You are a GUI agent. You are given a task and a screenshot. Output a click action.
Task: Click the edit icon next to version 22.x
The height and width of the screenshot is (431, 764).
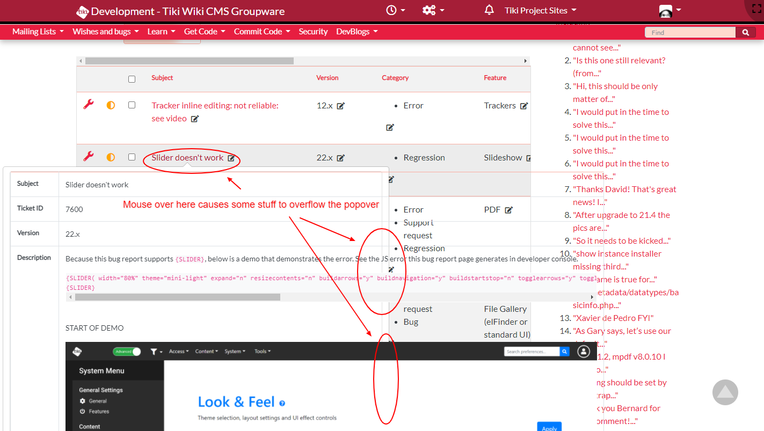click(340, 158)
